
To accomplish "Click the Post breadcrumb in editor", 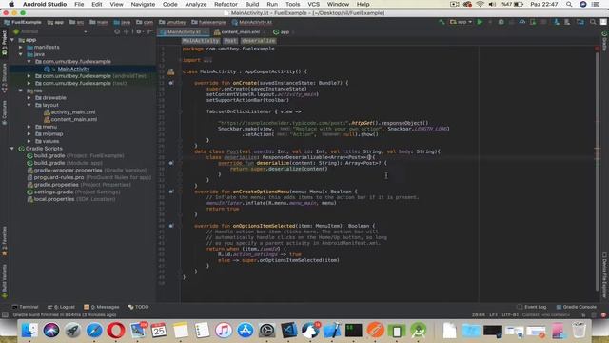I will pyautogui.click(x=230, y=40).
